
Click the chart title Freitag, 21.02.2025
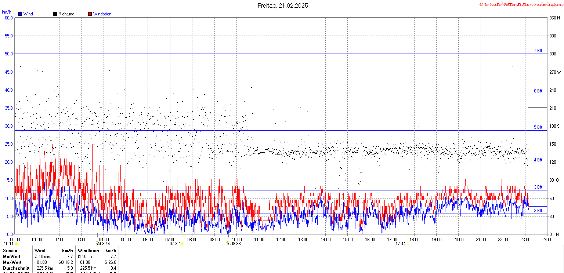coord(283,6)
